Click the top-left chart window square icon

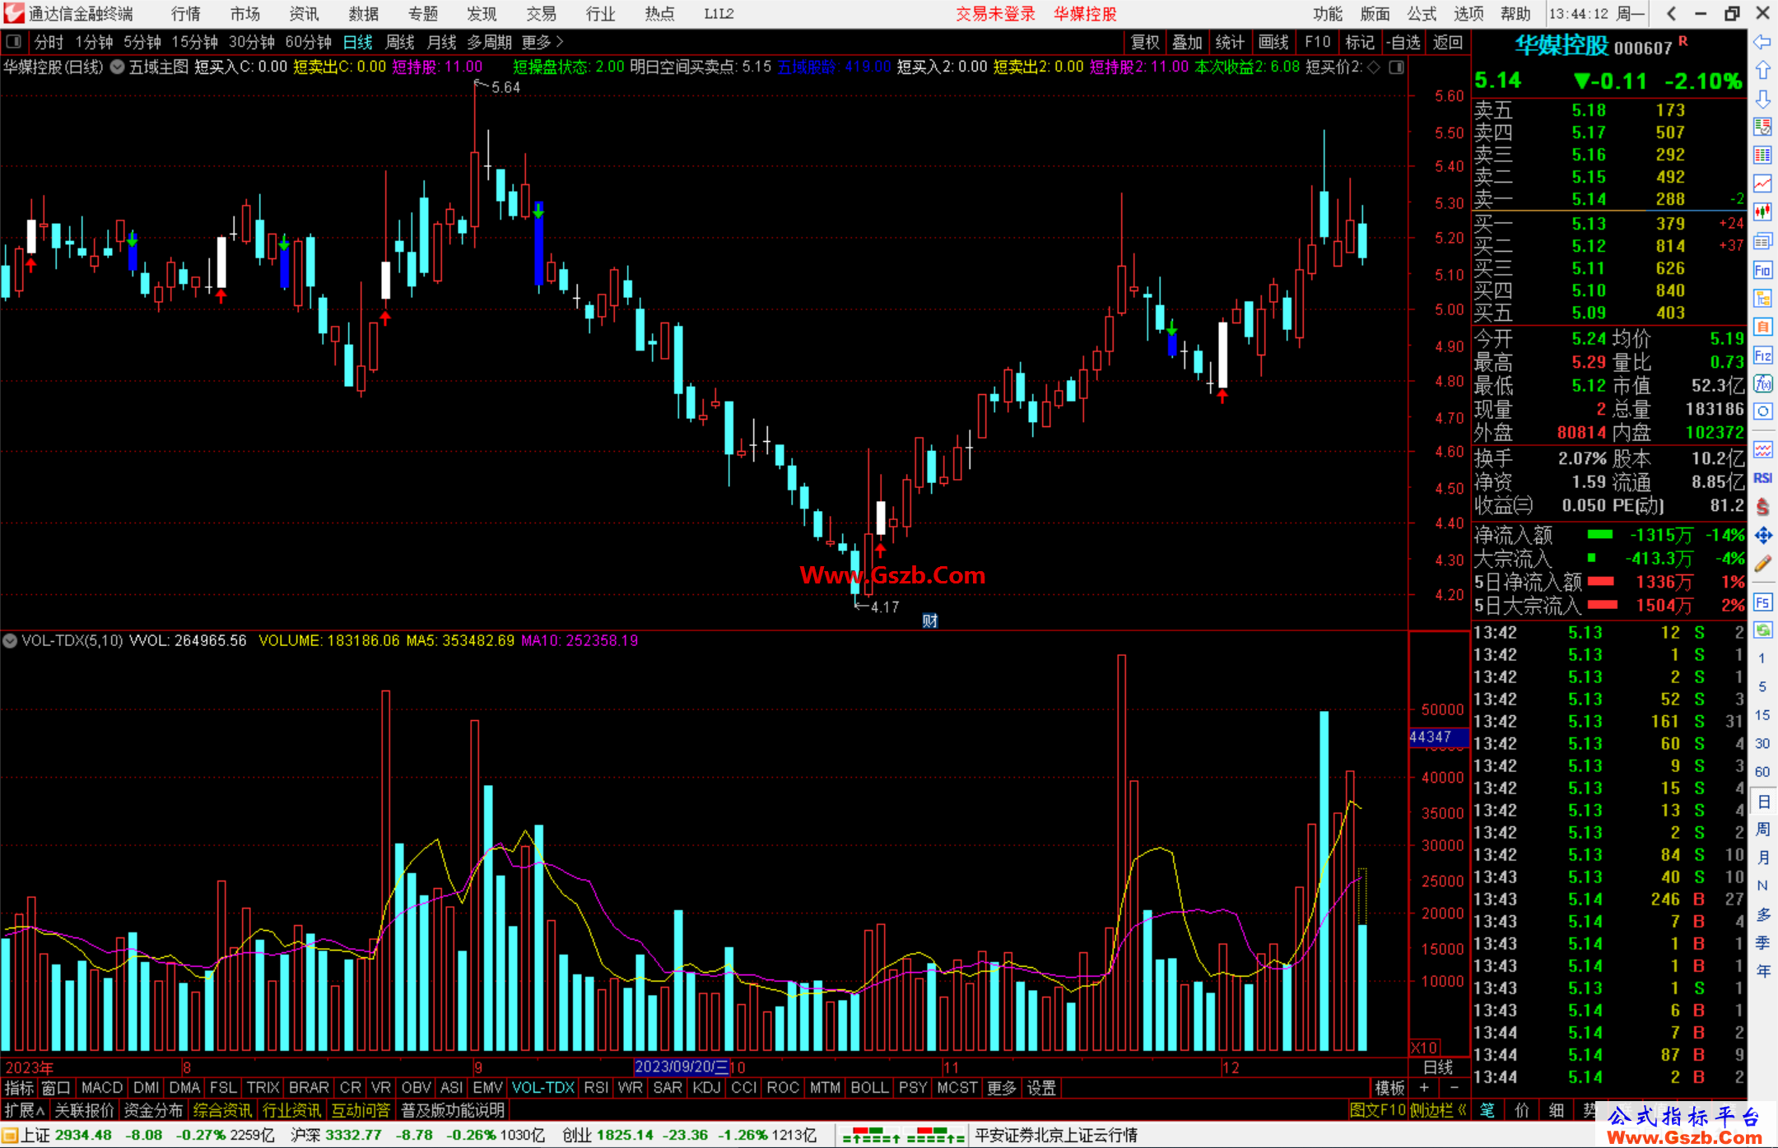(x=13, y=41)
